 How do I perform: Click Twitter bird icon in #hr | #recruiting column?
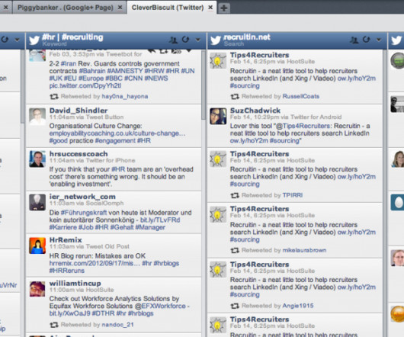coord(34,40)
